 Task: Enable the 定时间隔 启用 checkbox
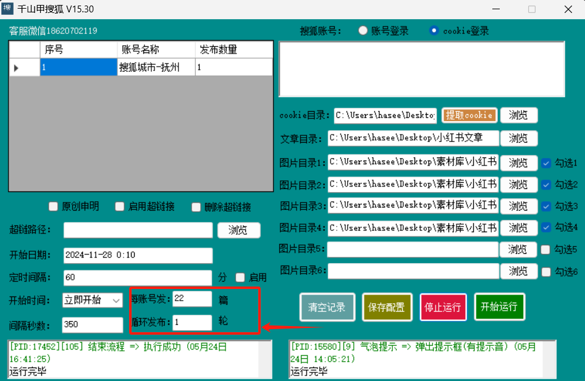(240, 277)
